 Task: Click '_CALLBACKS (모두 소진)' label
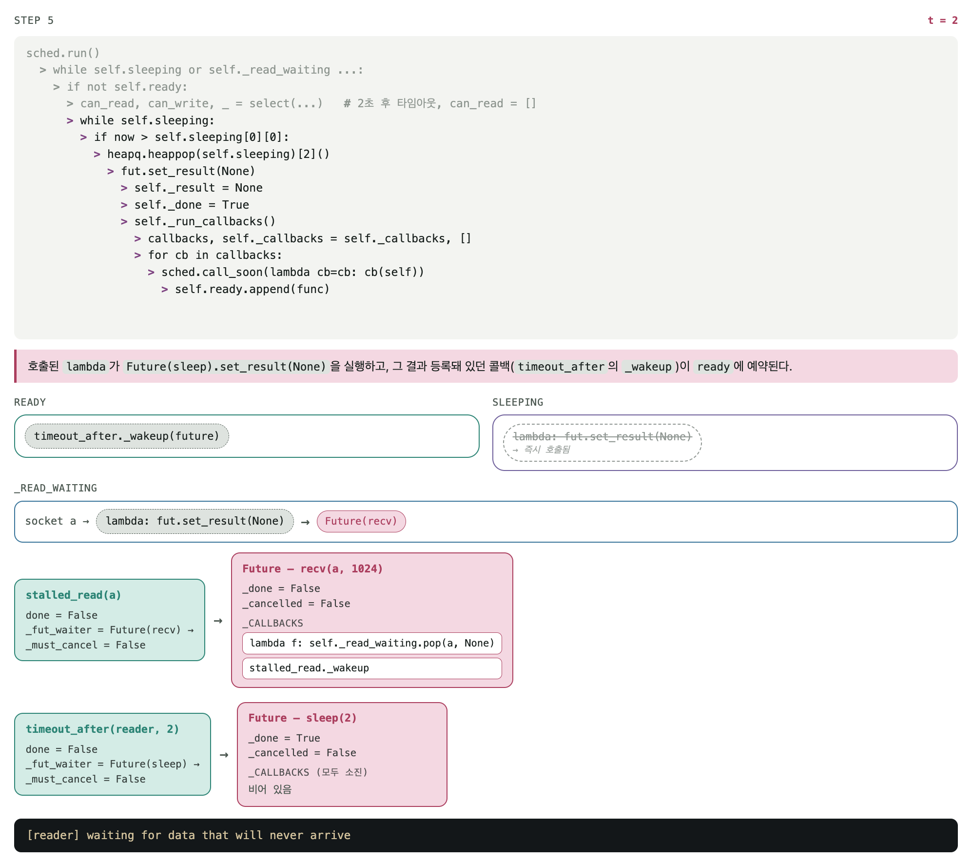pyautogui.click(x=308, y=772)
